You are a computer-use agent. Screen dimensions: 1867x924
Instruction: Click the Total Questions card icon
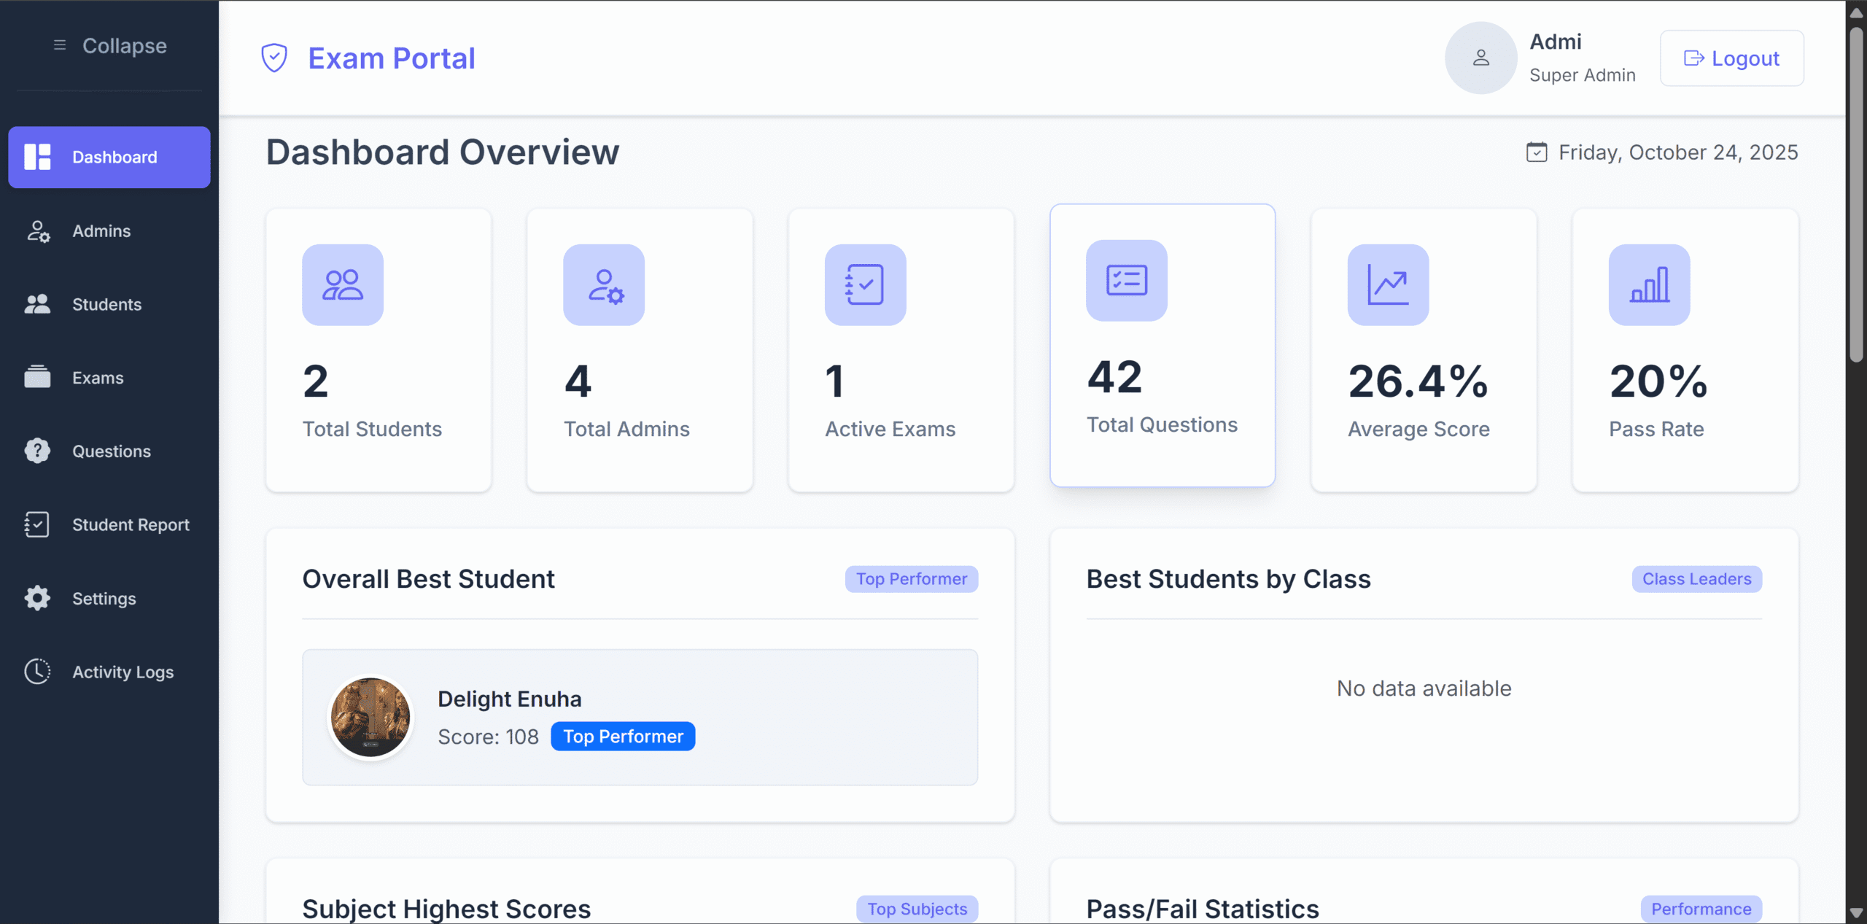point(1126,280)
